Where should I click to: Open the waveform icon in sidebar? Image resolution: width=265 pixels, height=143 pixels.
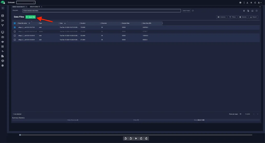[3, 42]
